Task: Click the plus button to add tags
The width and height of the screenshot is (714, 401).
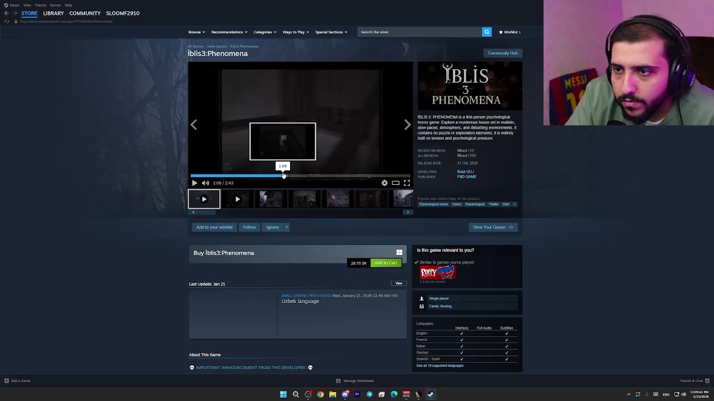Action: click(514, 204)
